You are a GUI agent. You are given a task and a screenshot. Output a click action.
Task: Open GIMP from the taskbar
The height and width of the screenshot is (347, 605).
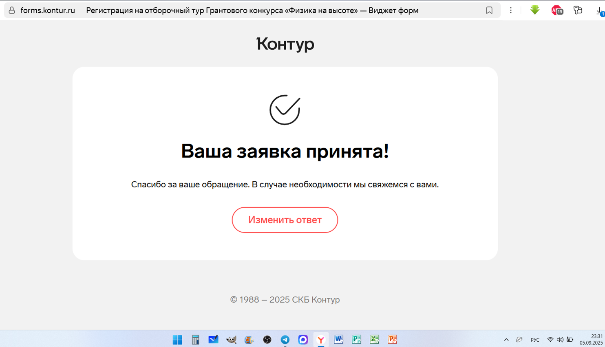(x=231, y=340)
